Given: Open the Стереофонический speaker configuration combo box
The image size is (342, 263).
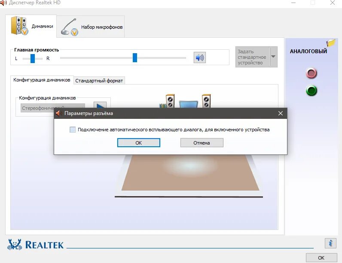Looking at the screenshot, I should click(53, 108).
